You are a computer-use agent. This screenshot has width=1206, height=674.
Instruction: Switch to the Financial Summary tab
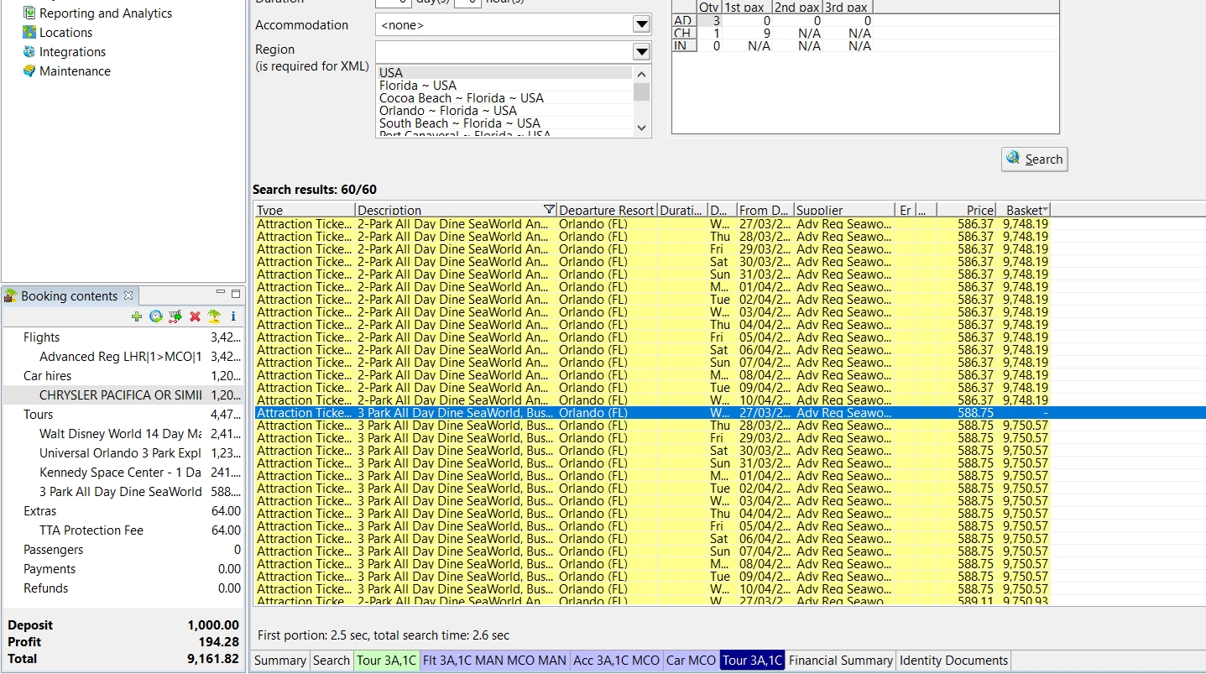click(x=840, y=661)
